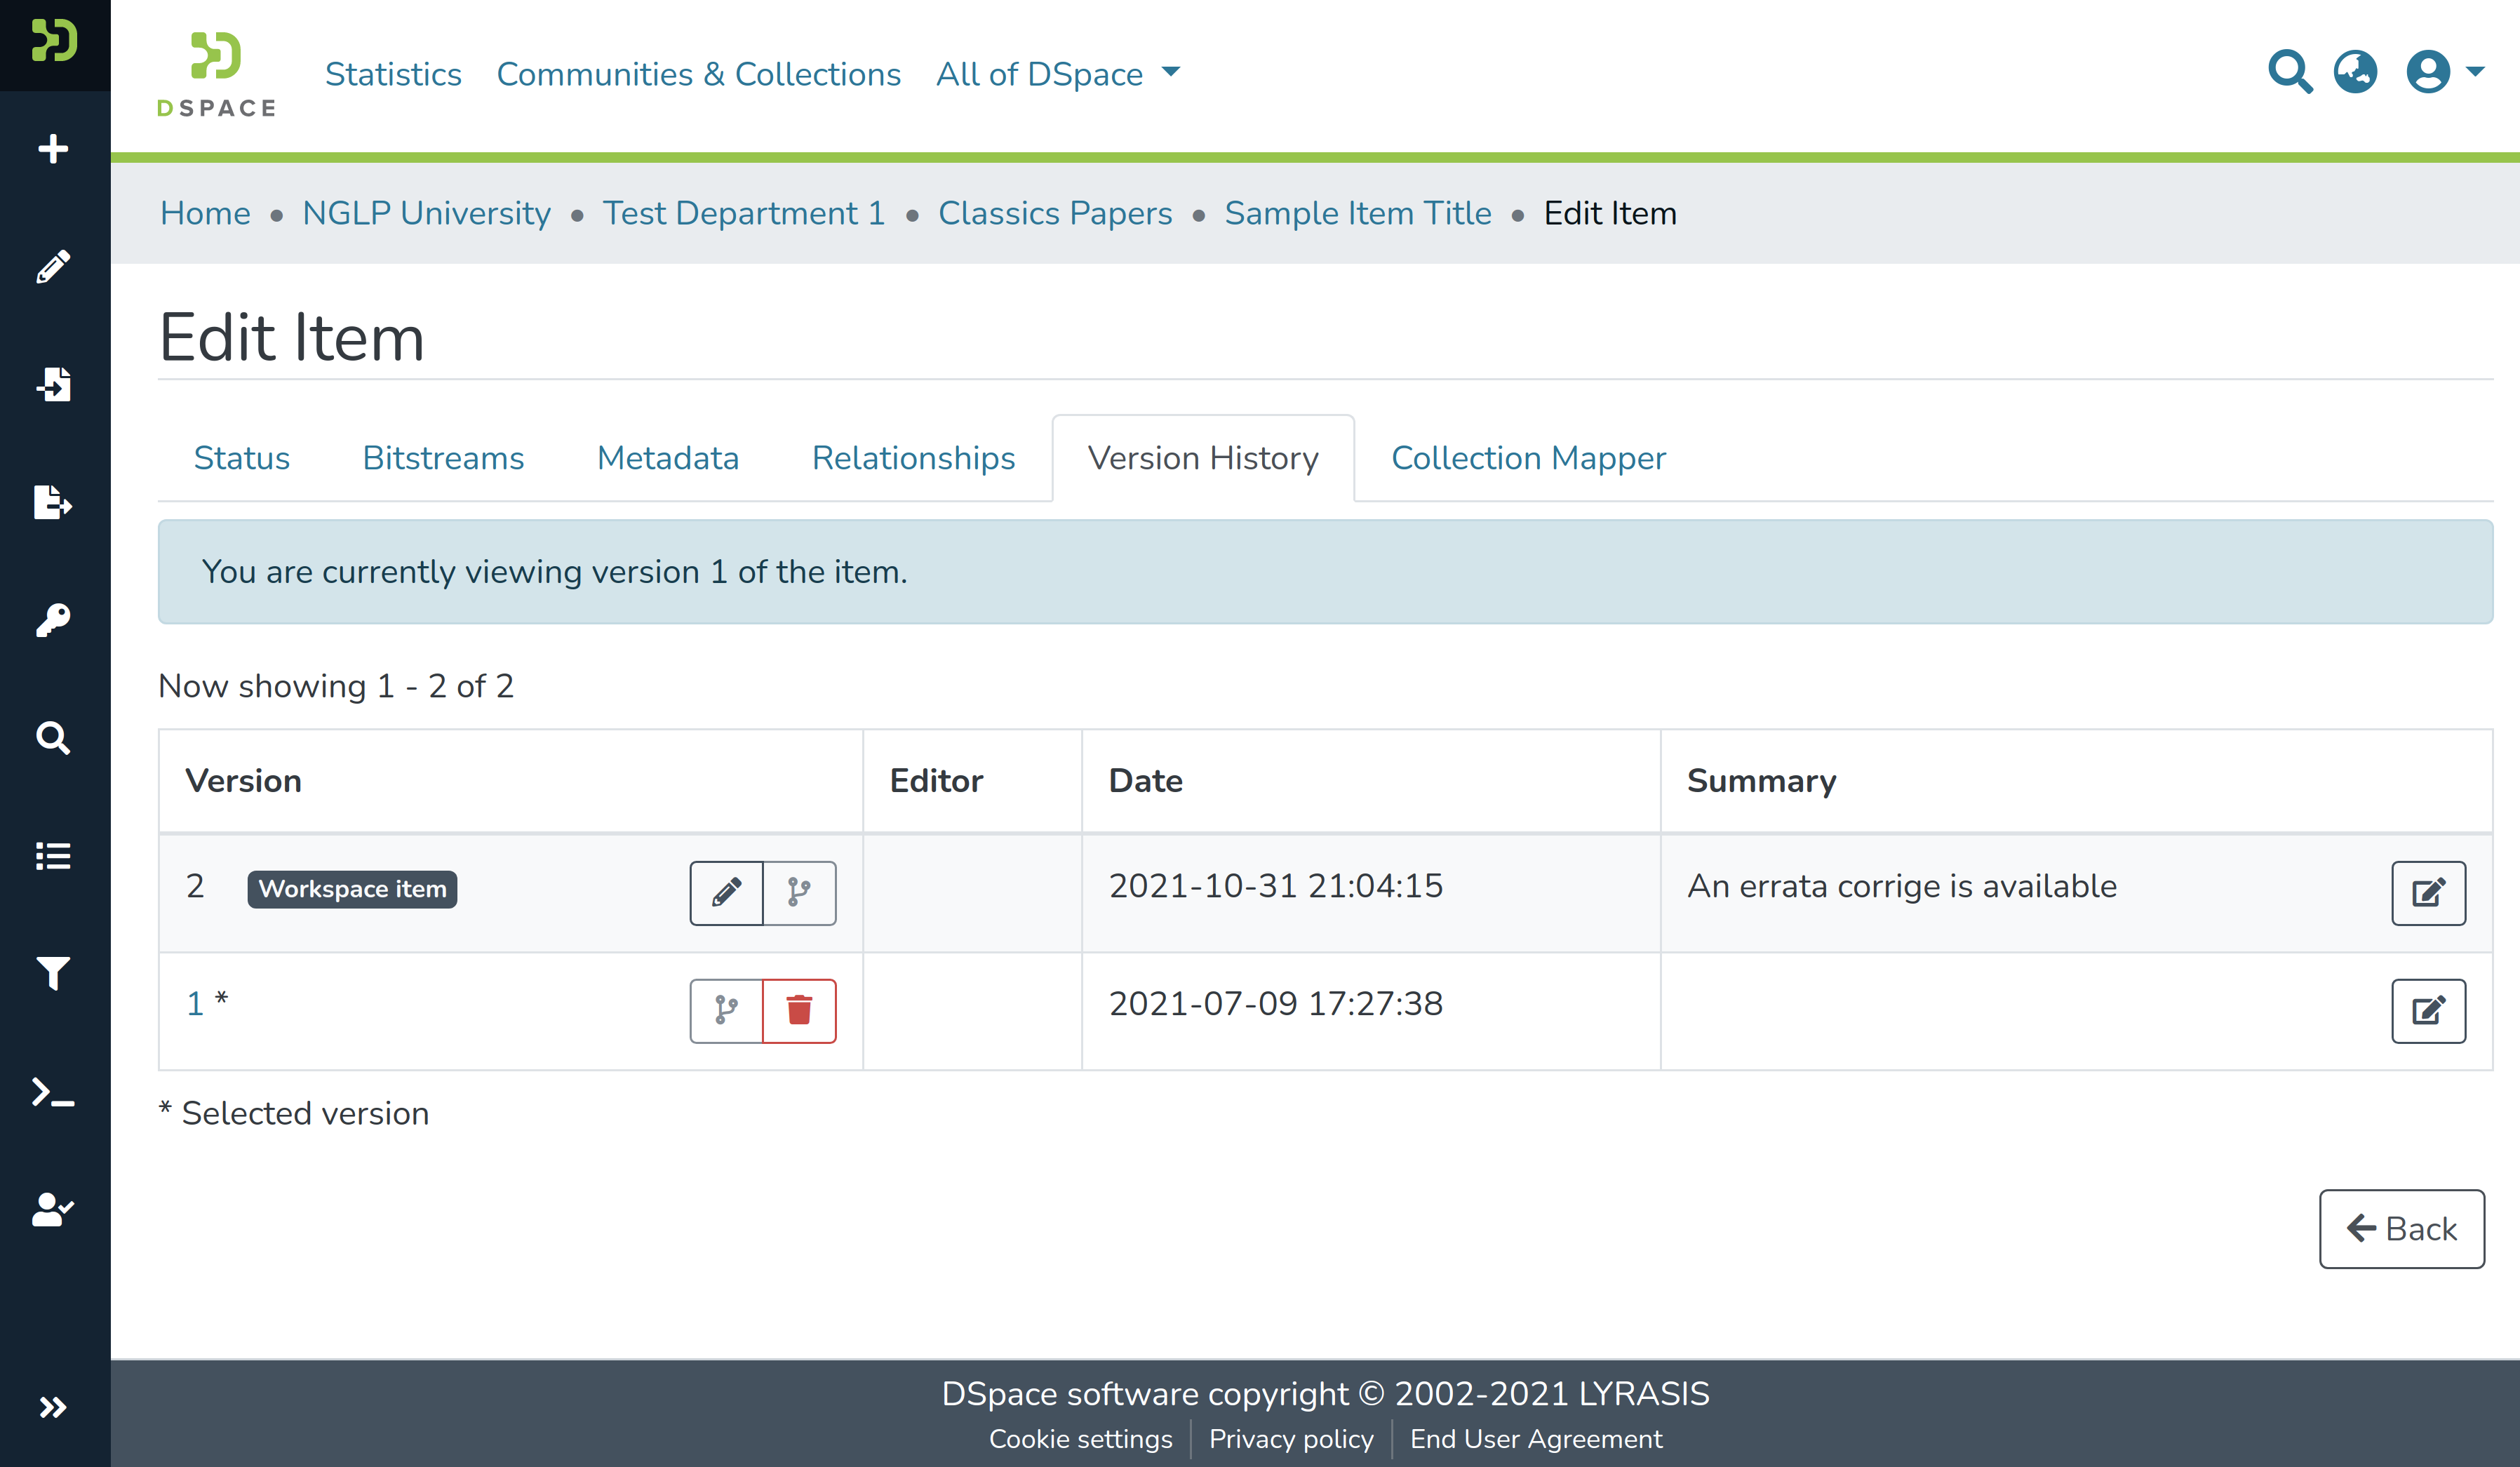Open the sidebar New plus menu
This screenshot has width=2520, height=1467.
coord(53,149)
